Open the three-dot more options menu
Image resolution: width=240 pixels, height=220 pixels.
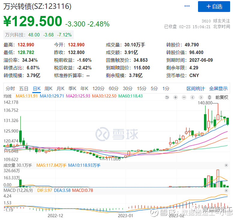click(x=187, y=6)
